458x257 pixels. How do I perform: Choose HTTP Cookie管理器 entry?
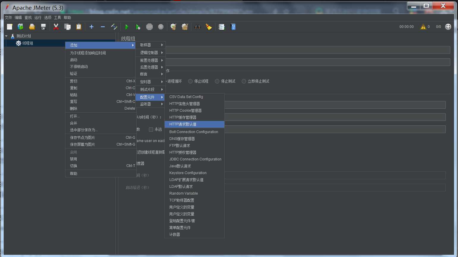194,111
